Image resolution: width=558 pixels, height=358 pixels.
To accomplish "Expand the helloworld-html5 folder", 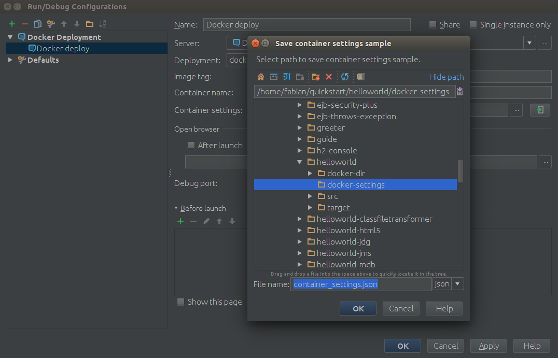I will pos(300,231).
